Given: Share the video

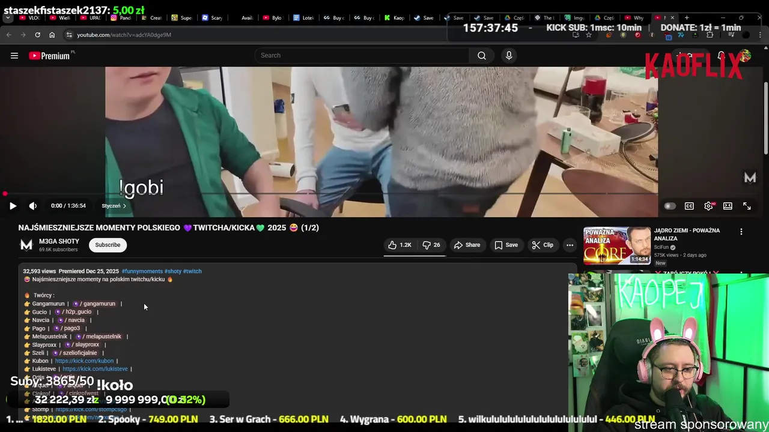Looking at the screenshot, I should pyautogui.click(x=467, y=245).
